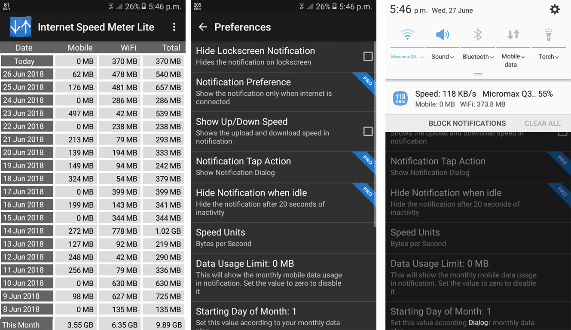This screenshot has width=571, height=330.
Task: Open the Settings gear in notification shade
Action: (x=555, y=9)
